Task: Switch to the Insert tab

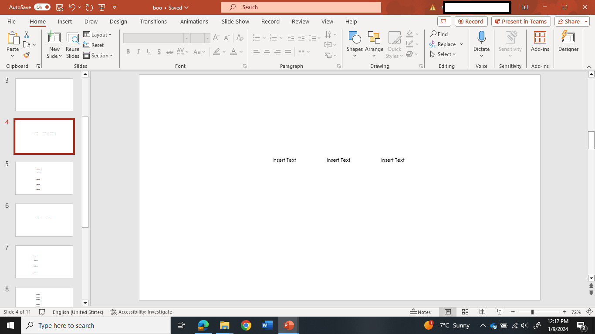Action: click(65, 21)
